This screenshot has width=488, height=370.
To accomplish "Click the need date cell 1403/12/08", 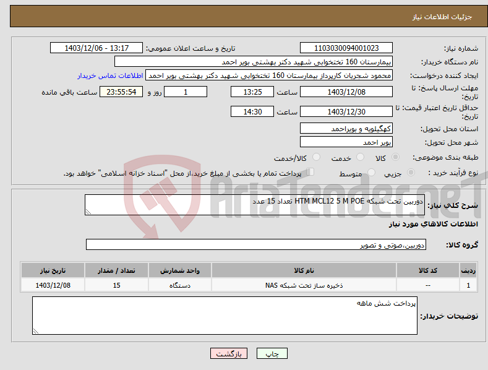I will pyautogui.click(x=53, y=285).
